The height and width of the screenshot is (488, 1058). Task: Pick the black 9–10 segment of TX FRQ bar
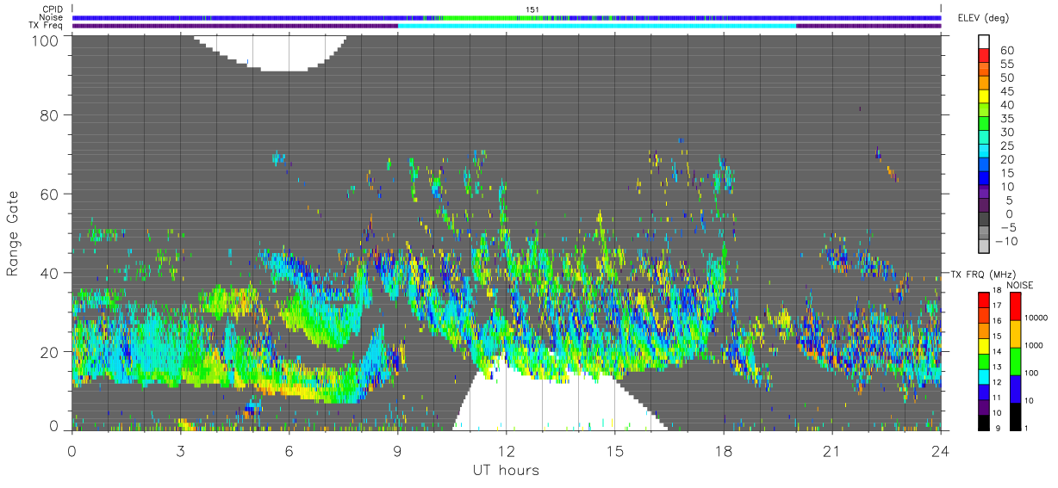pos(984,422)
